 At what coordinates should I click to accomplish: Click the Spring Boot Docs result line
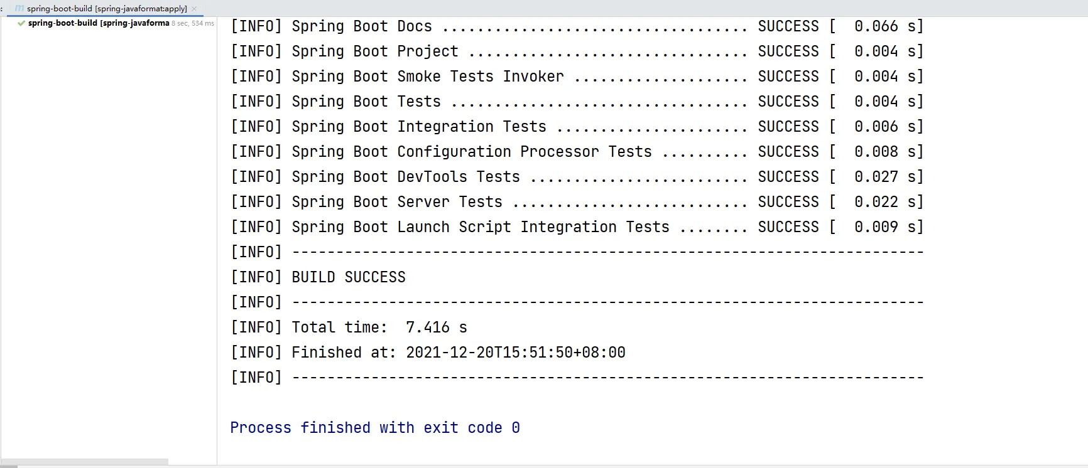[577, 26]
